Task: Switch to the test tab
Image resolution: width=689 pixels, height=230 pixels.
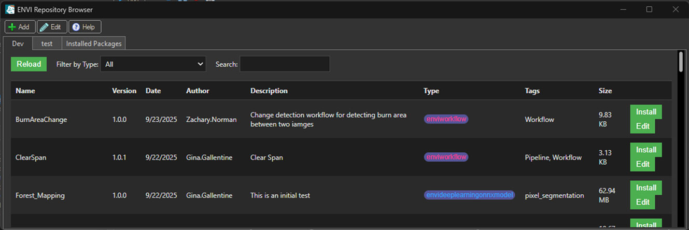Action: [x=47, y=44]
